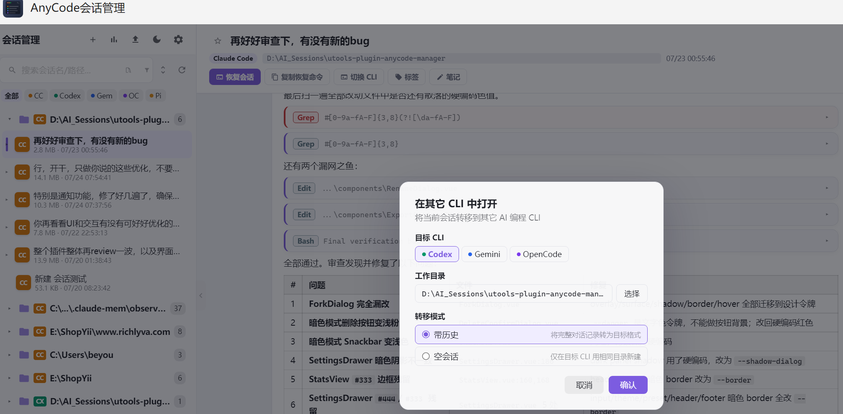Image resolution: width=843 pixels, height=414 pixels.
Task: Open session 特别是通知功能，修了好几遍了
Action: point(97,200)
